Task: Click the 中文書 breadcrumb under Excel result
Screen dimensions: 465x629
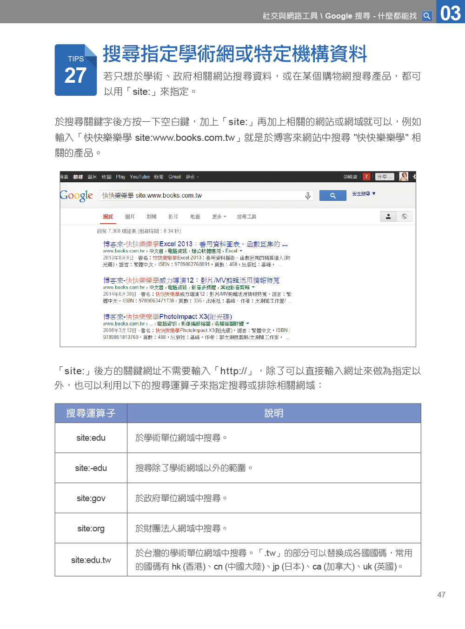Action: (x=156, y=251)
